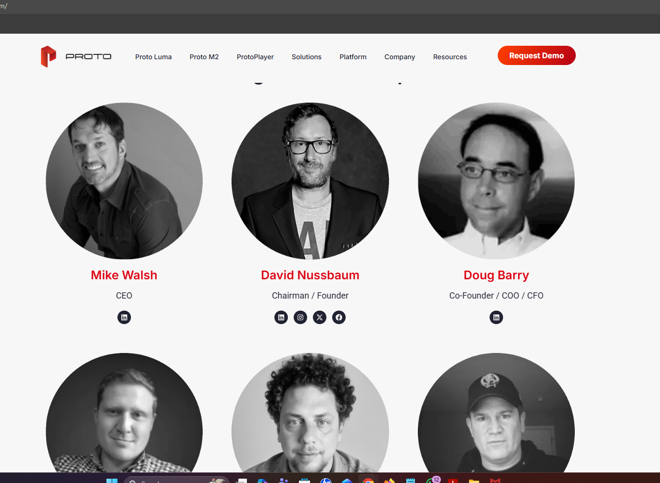Screen dimensions: 660x483
Task: Select ProtoPlayer in the navigation bar
Action: pos(255,57)
